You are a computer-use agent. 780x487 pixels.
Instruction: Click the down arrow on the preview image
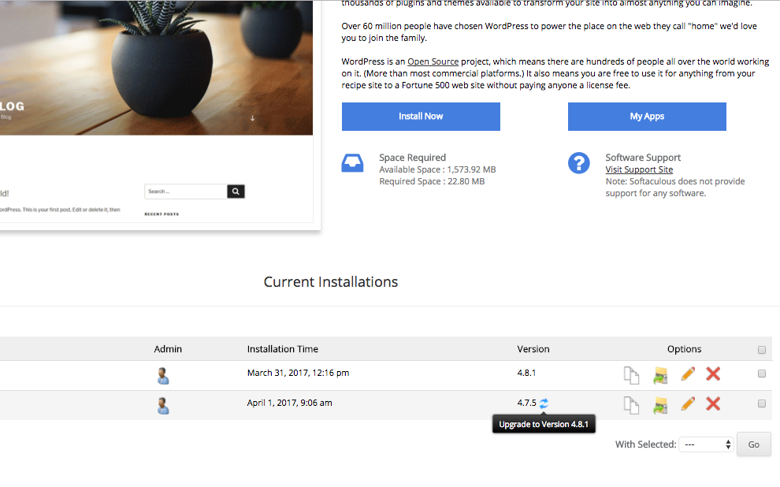(x=252, y=118)
